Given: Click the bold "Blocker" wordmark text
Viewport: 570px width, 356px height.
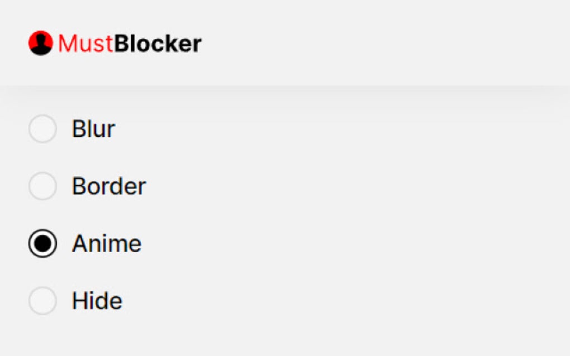Looking at the screenshot, I should click(158, 44).
